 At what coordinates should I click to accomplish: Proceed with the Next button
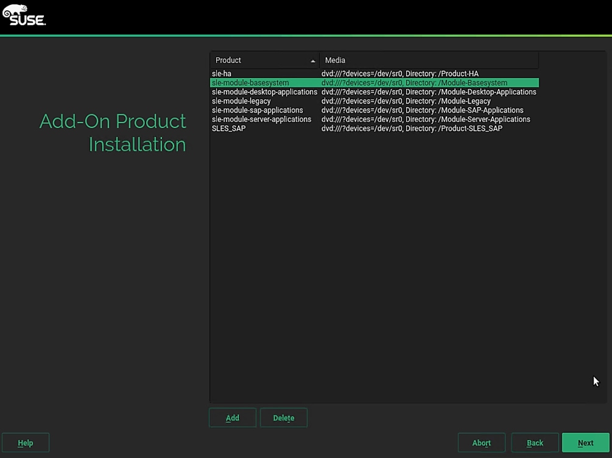(x=585, y=443)
